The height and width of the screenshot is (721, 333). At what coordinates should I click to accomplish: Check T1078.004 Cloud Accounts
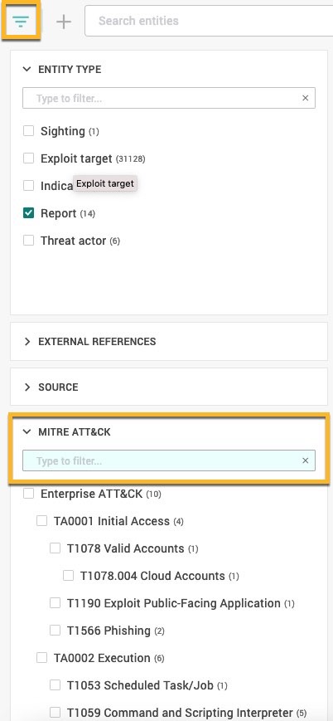(x=69, y=575)
